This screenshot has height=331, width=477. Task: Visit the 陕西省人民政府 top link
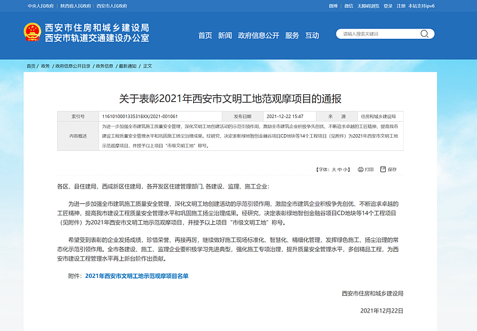click(76, 6)
